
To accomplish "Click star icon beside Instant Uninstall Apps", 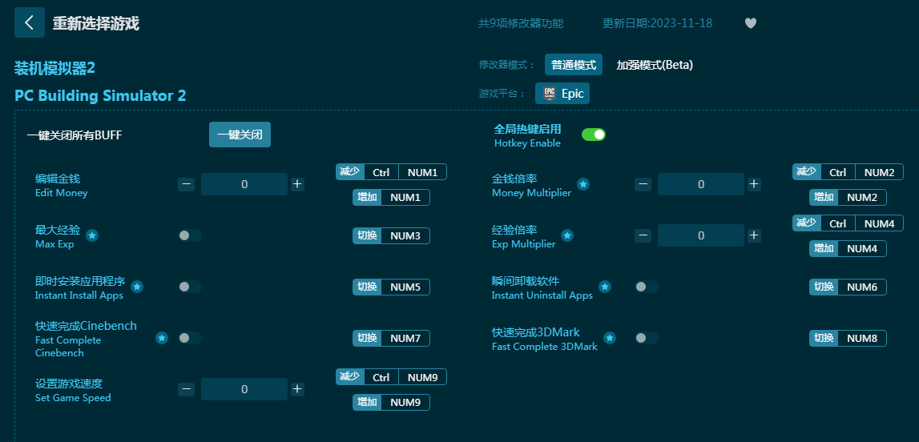I will [x=605, y=287].
